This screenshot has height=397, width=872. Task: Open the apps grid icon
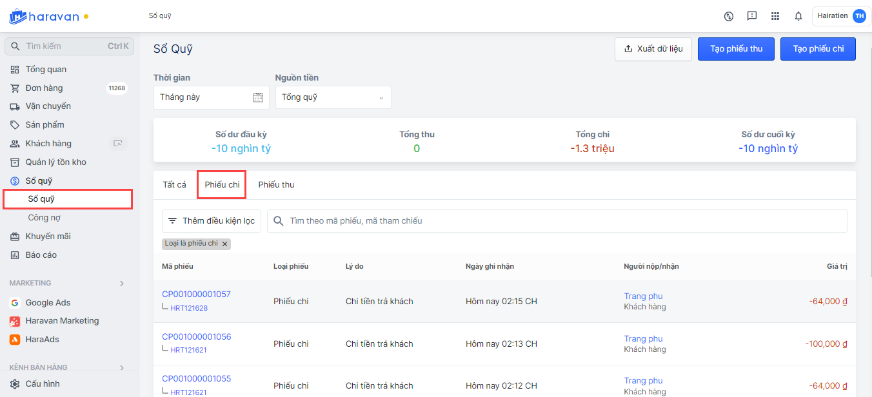(x=775, y=16)
